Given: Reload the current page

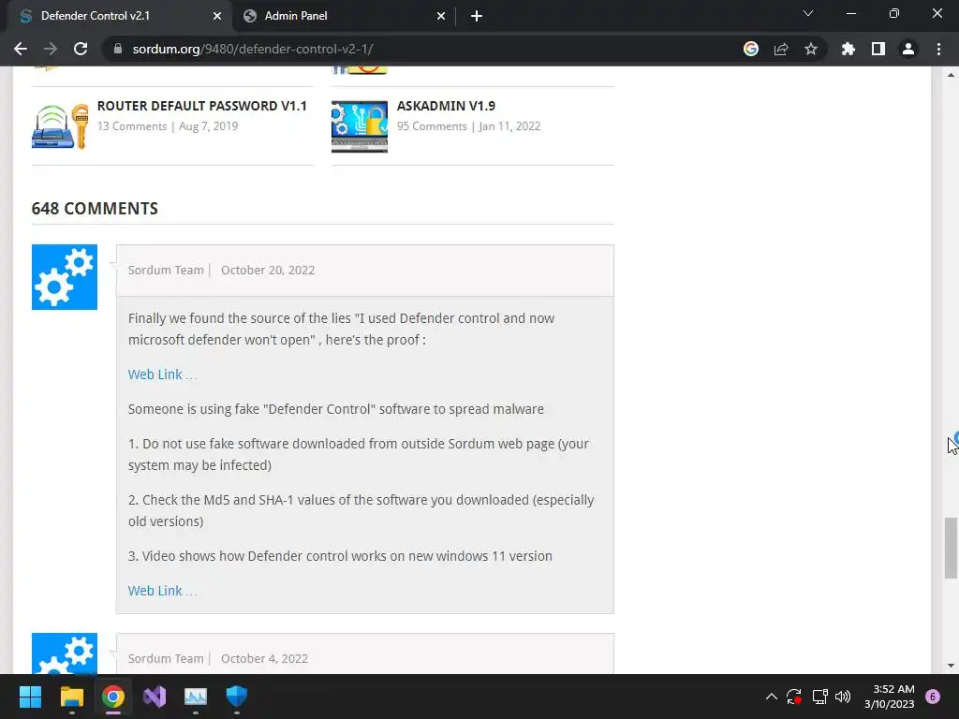Looking at the screenshot, I should (81, 49).
